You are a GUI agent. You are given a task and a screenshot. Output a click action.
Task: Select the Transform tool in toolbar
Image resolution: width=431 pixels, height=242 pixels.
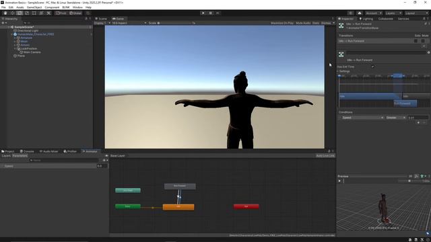click(x=41, y=13)
